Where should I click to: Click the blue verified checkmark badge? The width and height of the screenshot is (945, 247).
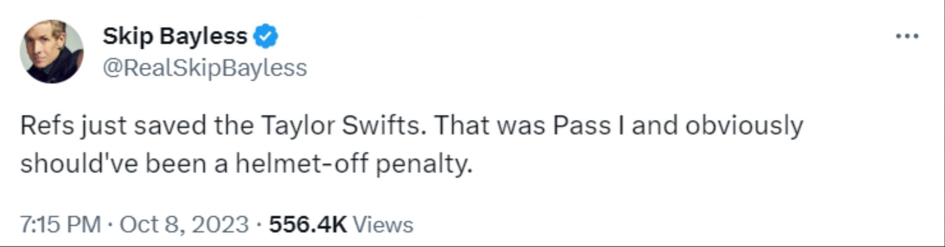266,36
